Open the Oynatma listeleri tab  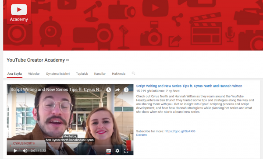[58, 73]
